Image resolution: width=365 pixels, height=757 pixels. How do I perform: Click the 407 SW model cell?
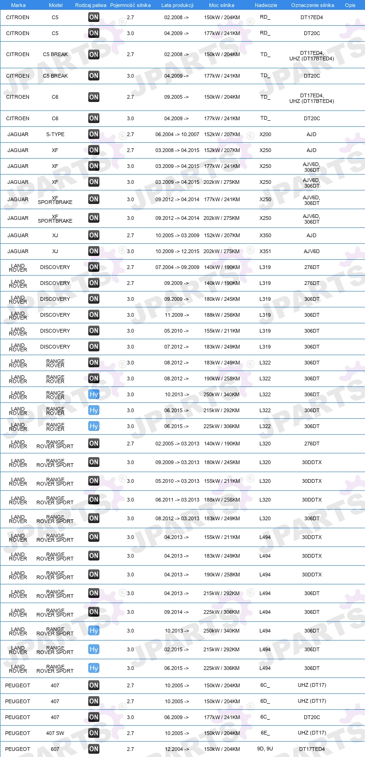(55, 733)
